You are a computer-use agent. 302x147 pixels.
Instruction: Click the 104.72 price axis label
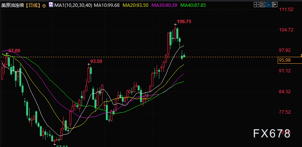tap(286, 30)
